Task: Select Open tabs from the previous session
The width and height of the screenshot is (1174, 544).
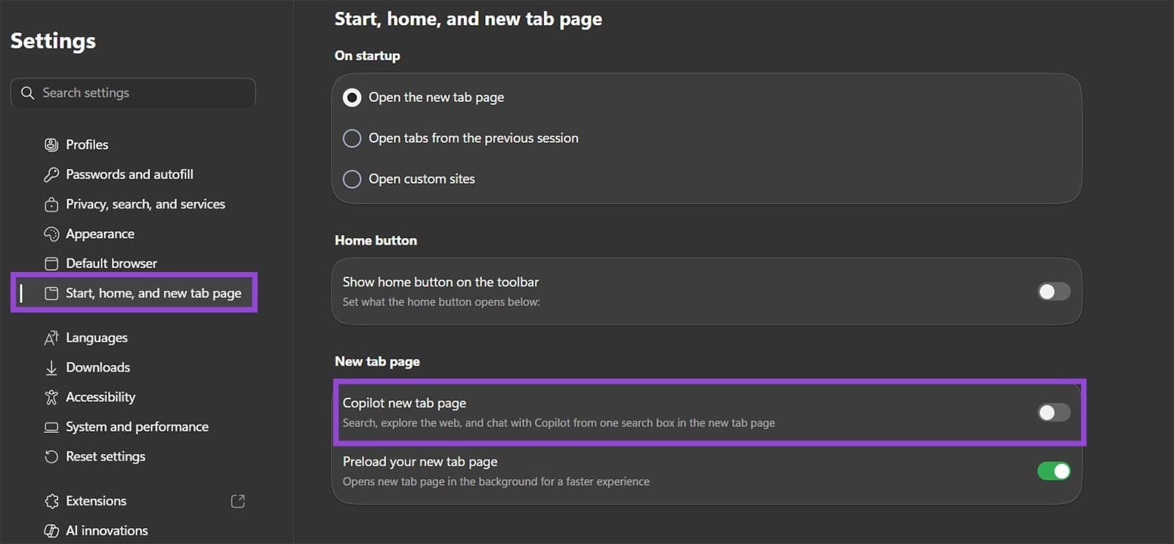Action: [351, 138]
